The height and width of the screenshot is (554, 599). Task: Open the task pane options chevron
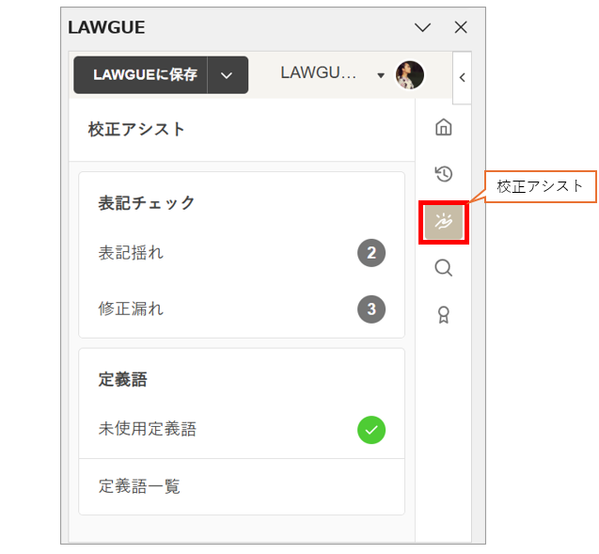click(x=423, y=28)
